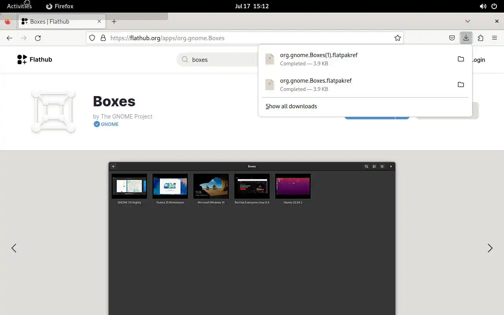The image size is (504, 315).
Task: Click the tracking protection shield icon
Action: click(x=92, y=38)
